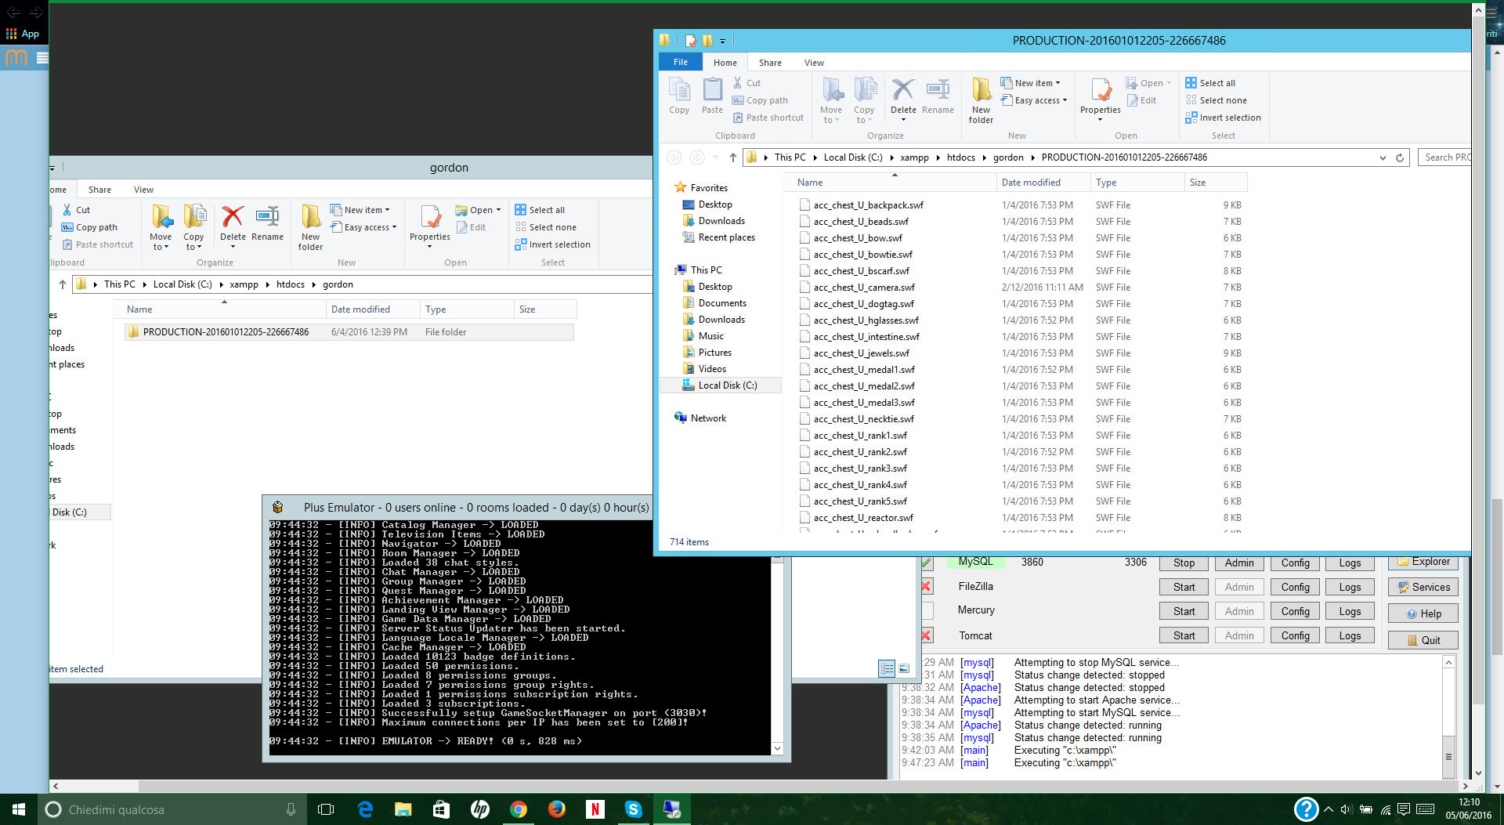This screenshot has width=1504, height=825.
Task: Toggle FileZilla service checkbox in XAMPP
Action: click(x=927, y=587)
